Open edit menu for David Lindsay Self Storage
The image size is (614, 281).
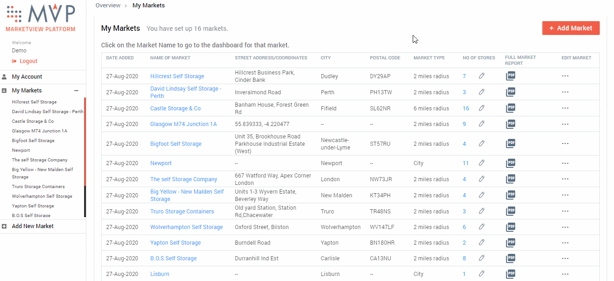click(565, 92)
